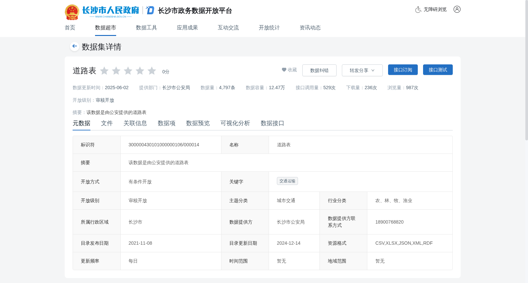The width and height of the screenshot is (528, 283).
Task: Click the 987次 view count
Action: [412, 88]
